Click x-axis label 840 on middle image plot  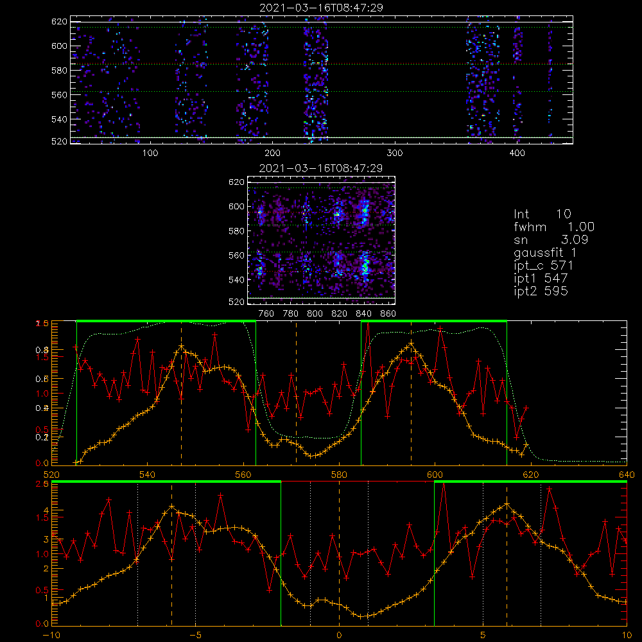363,314
